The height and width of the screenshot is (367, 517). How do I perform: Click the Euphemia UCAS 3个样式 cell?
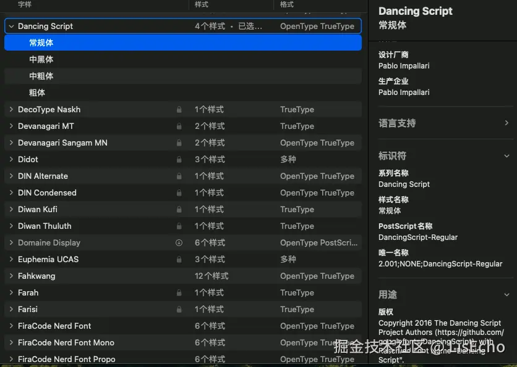pos(210,260)
